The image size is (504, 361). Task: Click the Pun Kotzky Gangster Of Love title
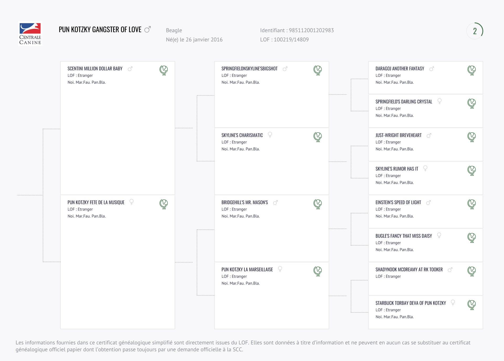coord(100,29)
